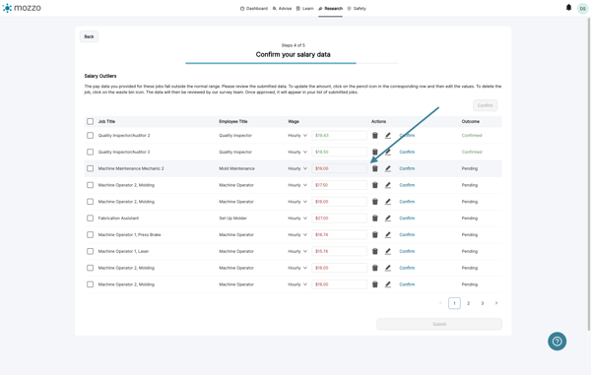Go to page 2 of the table
Screen dimensions: 591x375
point(468,303)
